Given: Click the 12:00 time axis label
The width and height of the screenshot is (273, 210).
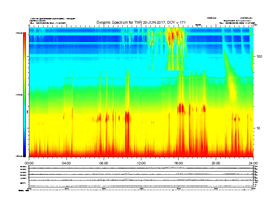Looking at the screenshot, I should click(x=141, y=163).
